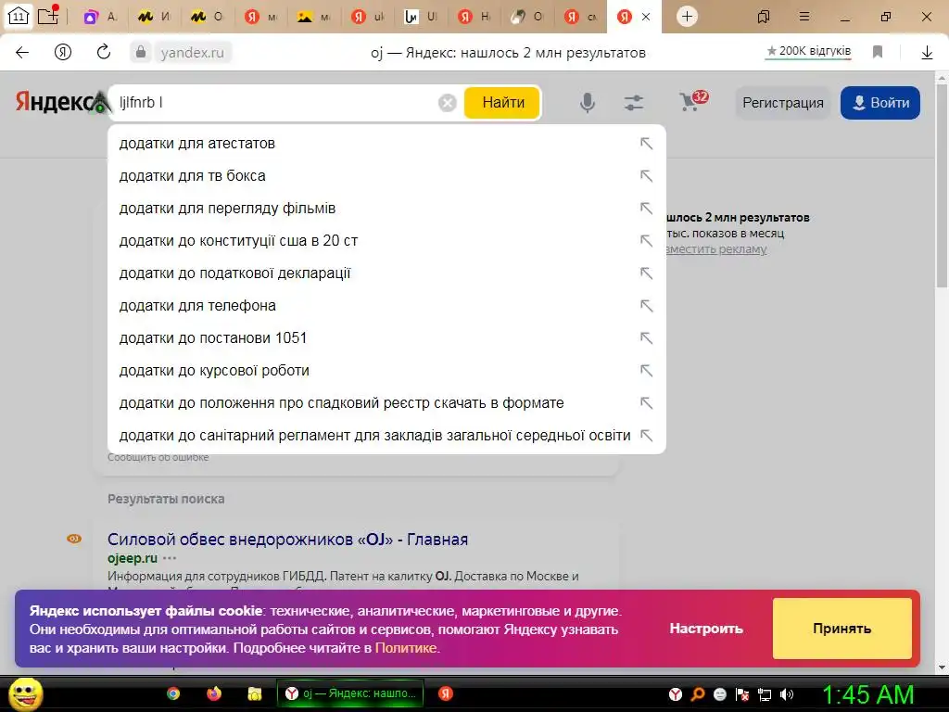Launch Firefox from the taskbar
949x712 pixels.
(x=214, y=693)
